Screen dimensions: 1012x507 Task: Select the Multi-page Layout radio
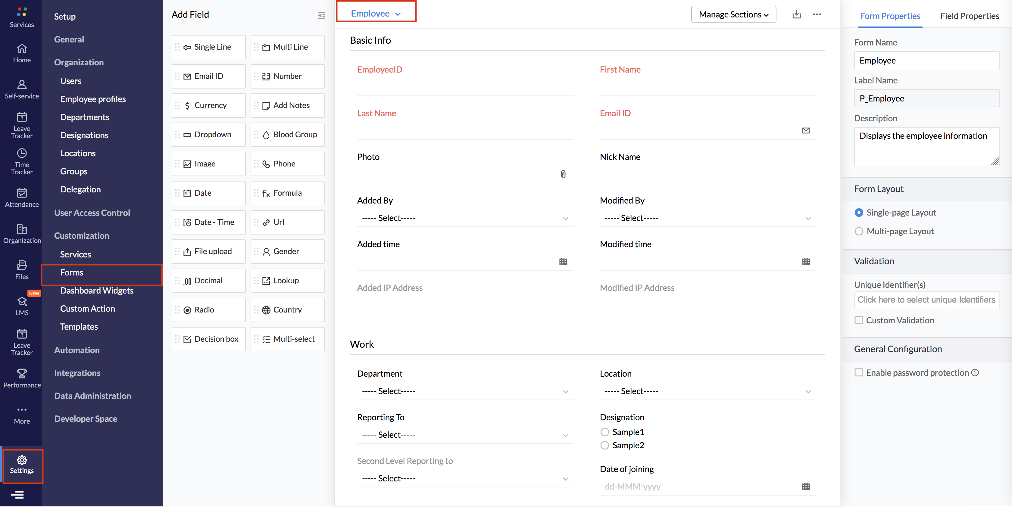click(859, 231)
